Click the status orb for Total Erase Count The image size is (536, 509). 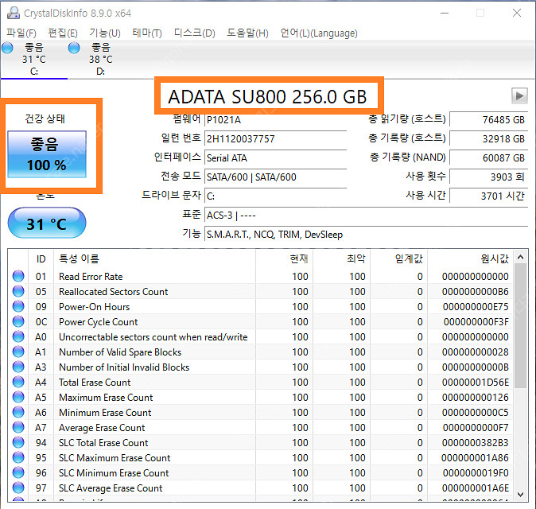[x=18, y=382]
